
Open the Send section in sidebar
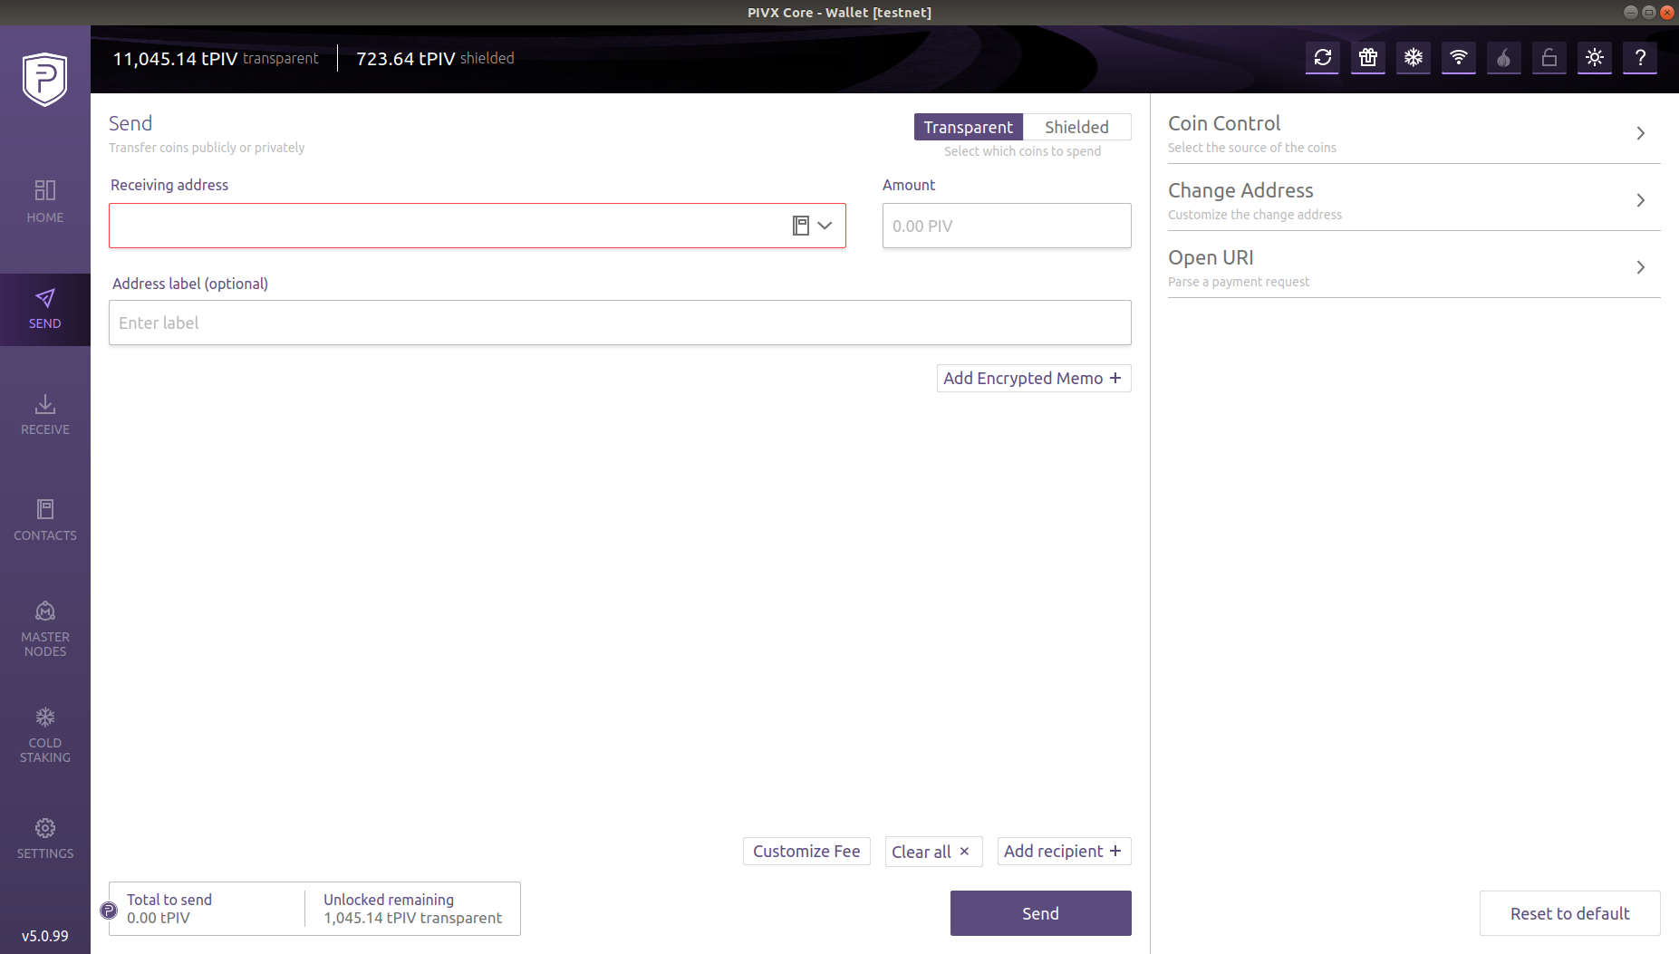[x=44, y=310]
